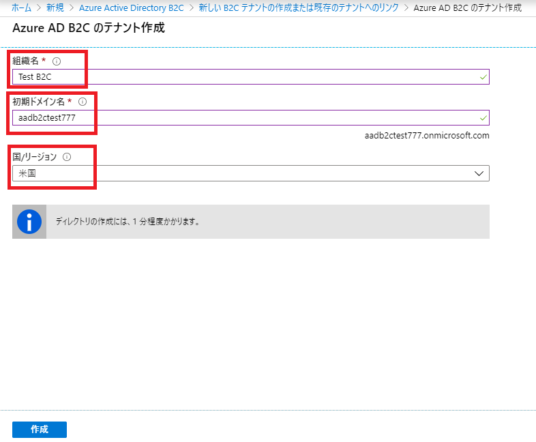Go to 新規 breadcrumb link
Image resolution: width=536 pixels, height=442 pixels.
pos(55,8)
